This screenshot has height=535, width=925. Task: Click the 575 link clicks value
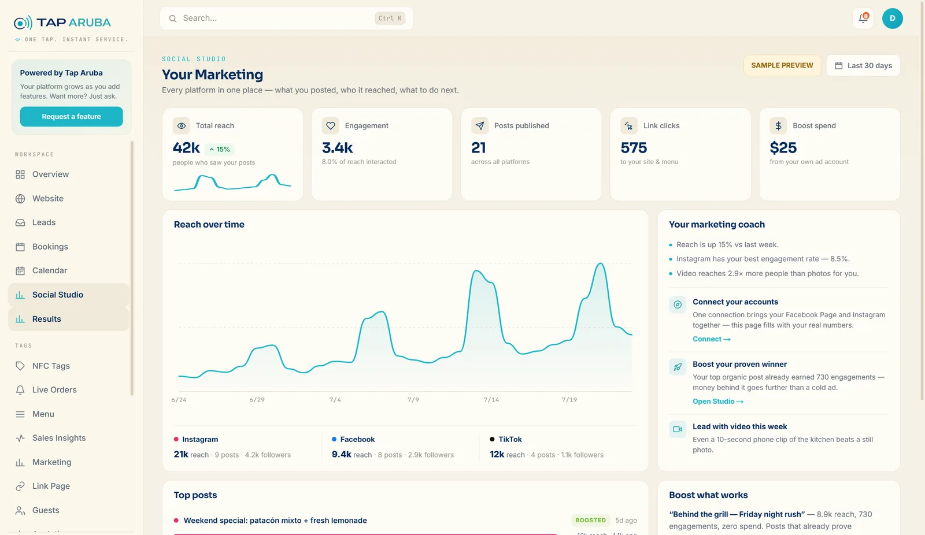634,148
